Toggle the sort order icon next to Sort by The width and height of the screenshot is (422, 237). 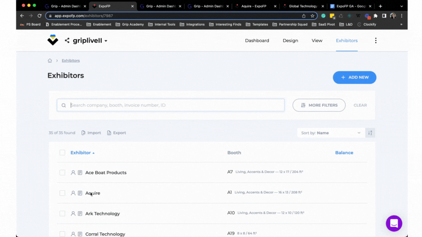[x=370, y=132]
